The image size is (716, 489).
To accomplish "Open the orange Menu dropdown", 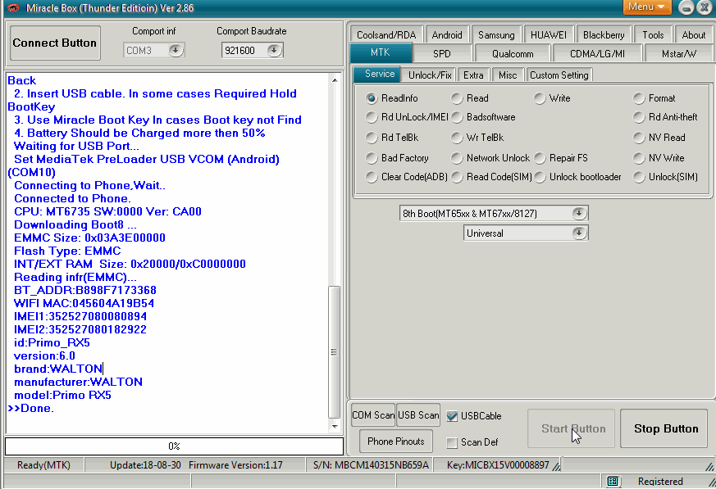I will coord(646,7).
